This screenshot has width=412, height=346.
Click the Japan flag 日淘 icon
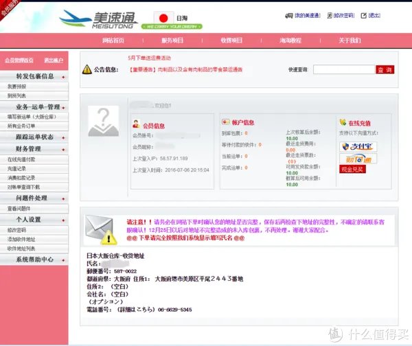pos(163,18)
